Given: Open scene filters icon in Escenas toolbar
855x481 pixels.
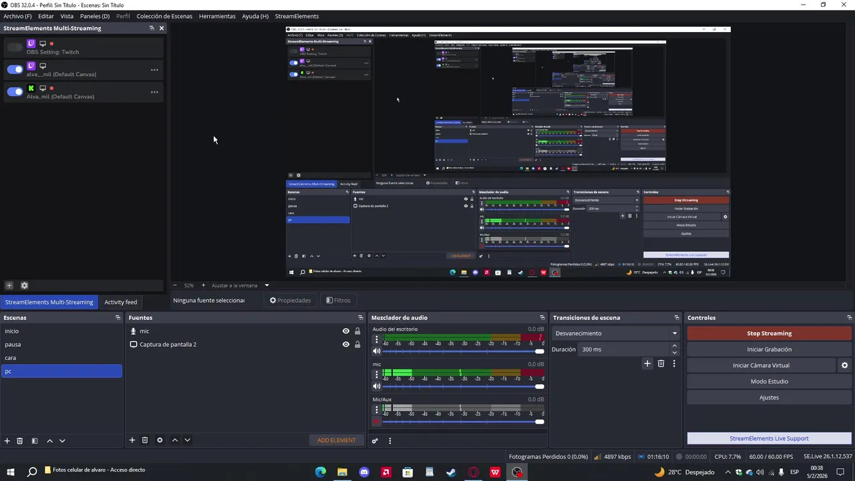Looking at the screenshot, I should point(35,441).
